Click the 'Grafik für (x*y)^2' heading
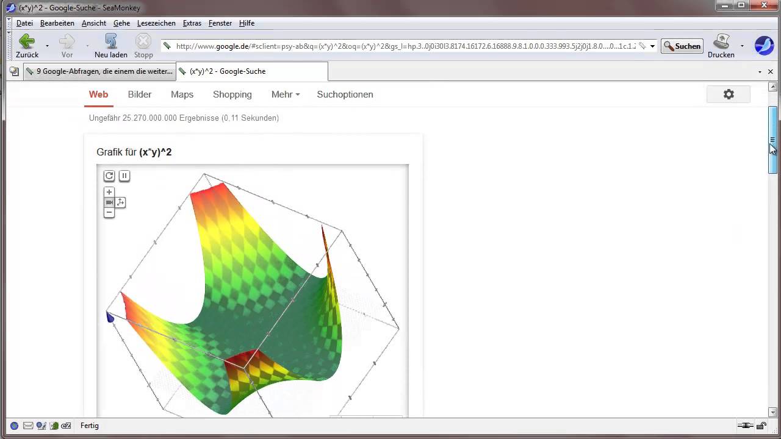This screenshot has width=781, height=439. 134,152
